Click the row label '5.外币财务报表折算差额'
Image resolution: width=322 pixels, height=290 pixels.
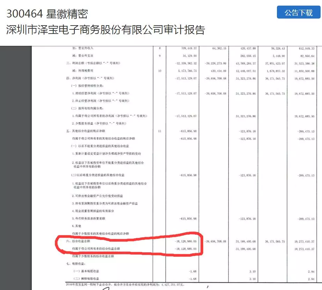(89, 218)
